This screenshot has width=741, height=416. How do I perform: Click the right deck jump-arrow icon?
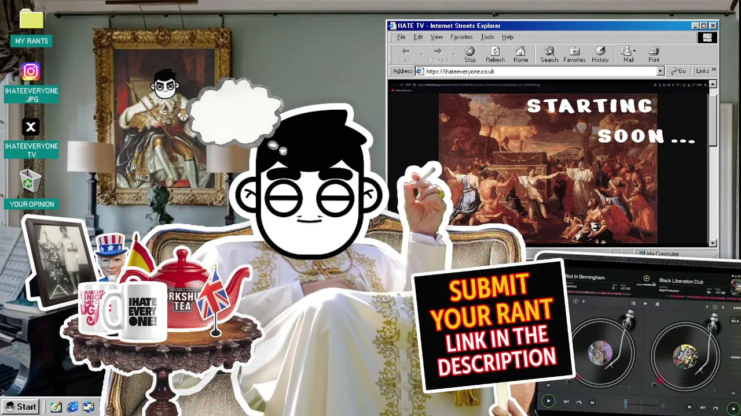coord(716,408)
